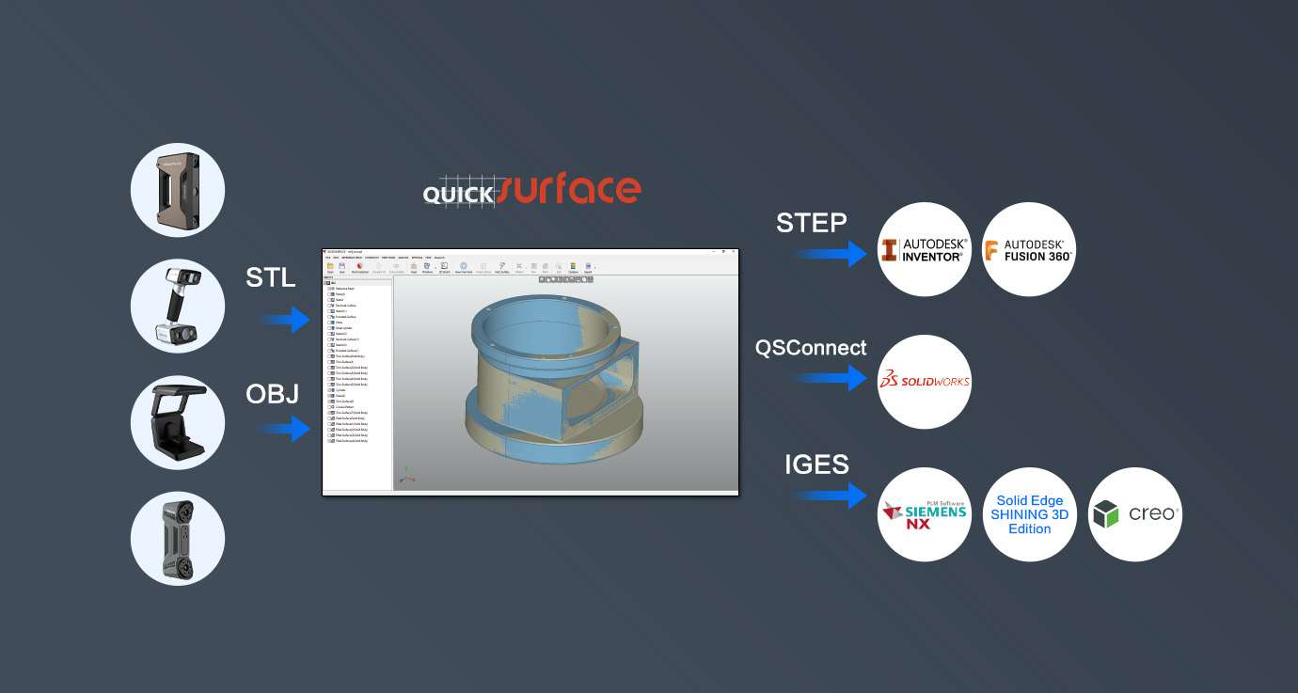Enable the Circular Pattern item checkbox

(327, 406)
